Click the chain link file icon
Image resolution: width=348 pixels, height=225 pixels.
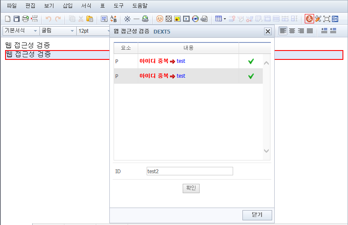click(x=204, y=19)
